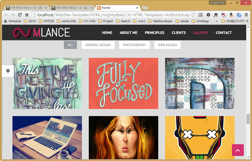Open the Amazon extension icon
Screen dimensions: 252x161
231,15
